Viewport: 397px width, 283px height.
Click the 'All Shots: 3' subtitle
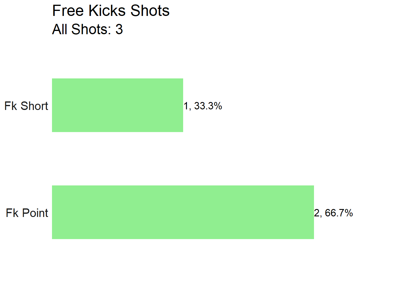[87, 29]
